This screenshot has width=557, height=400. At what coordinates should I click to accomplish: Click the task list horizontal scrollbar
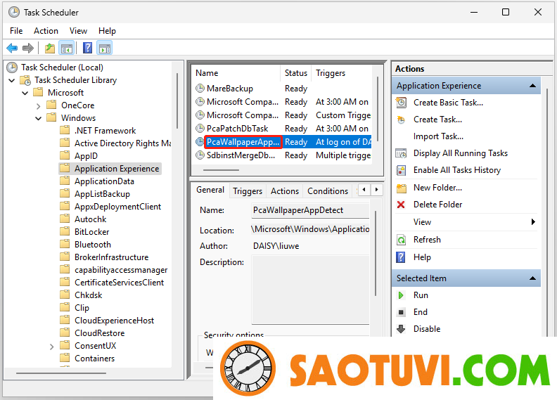(221, 170)
